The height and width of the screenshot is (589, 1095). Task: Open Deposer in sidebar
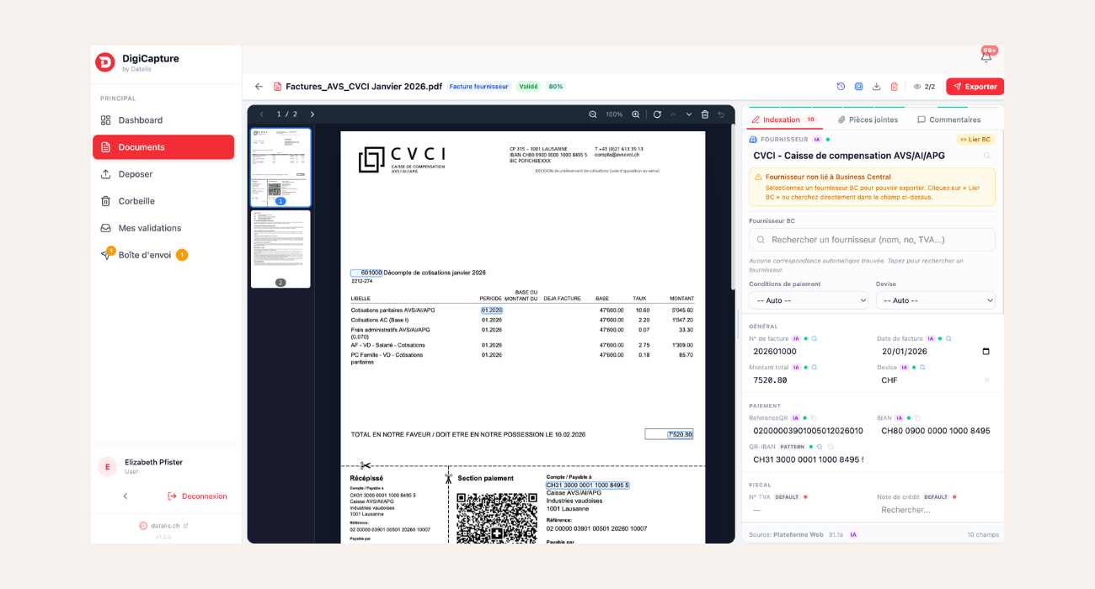[163, 174]
